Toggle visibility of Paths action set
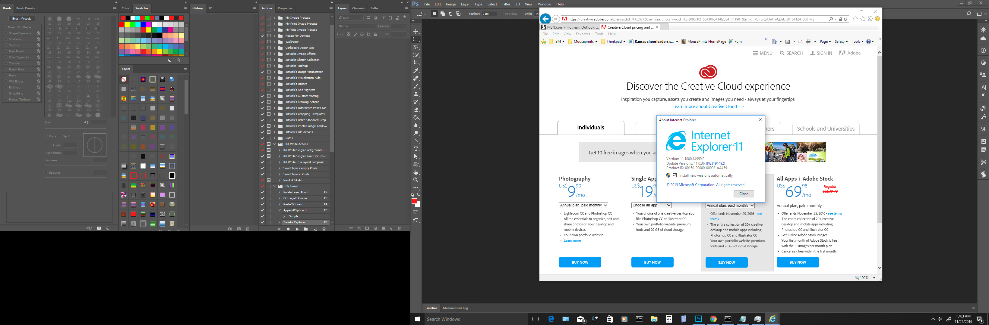The width and height of the screenshot is (989, 325). pyautogui.click(x=263, y=138)
